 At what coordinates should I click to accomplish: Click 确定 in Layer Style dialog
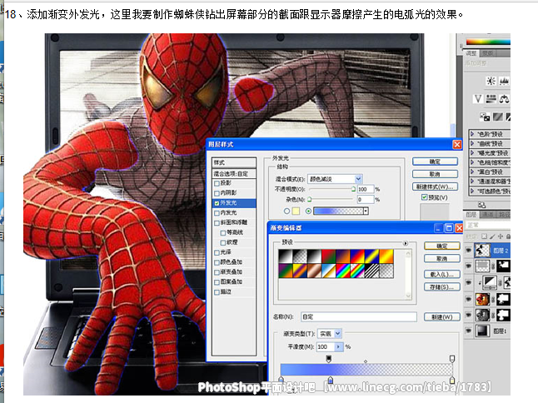(x=435, y=162)
